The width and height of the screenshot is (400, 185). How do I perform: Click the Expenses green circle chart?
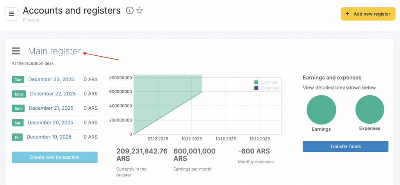pyautogui.click(x=370, y=110)
